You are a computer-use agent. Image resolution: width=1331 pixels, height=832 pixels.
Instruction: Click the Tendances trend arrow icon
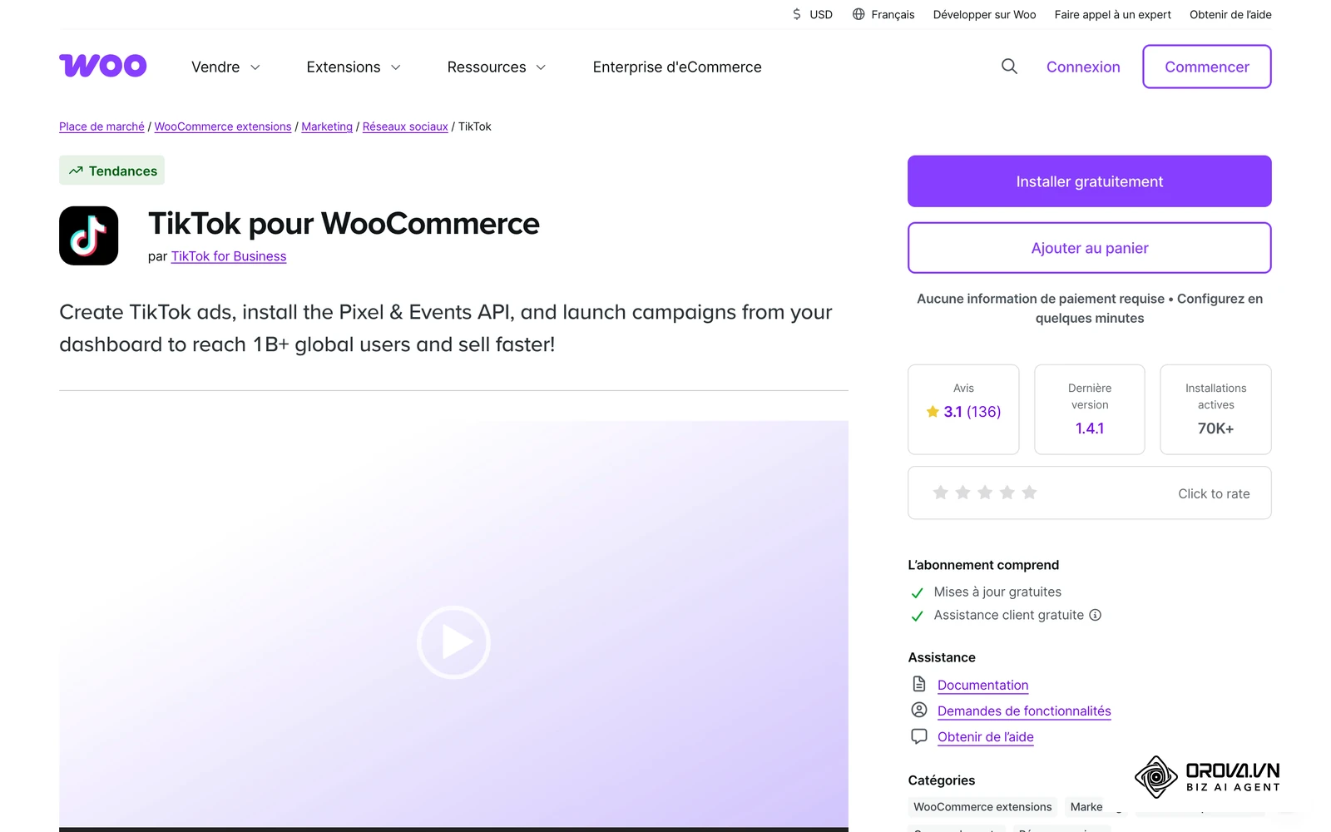pyautogui.click(x=76, y=171)
